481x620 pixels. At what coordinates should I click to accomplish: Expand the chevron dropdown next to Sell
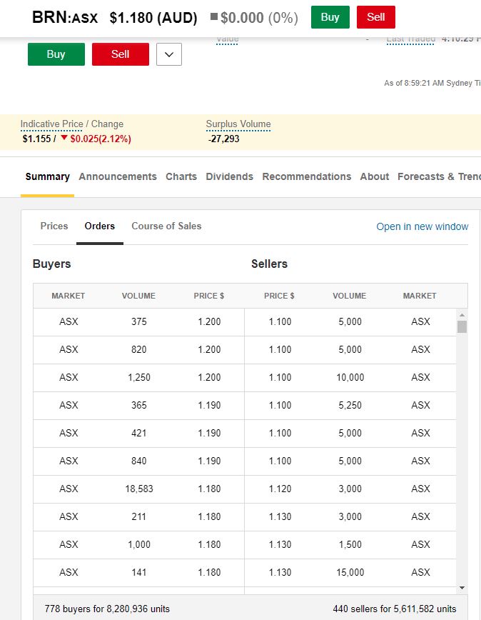pos(169,54)
